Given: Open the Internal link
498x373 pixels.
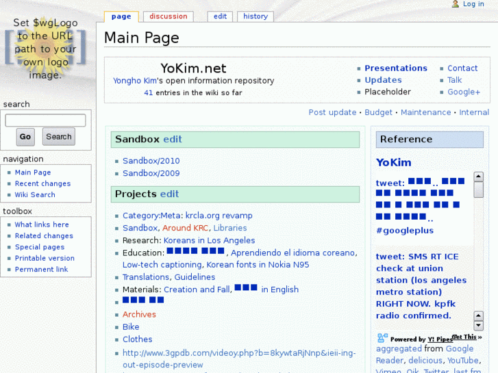Looking at the screenshot, I should click(x=474, y=112).
